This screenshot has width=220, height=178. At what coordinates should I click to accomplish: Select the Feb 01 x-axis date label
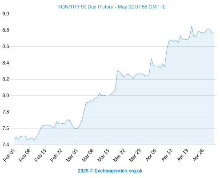9,155
